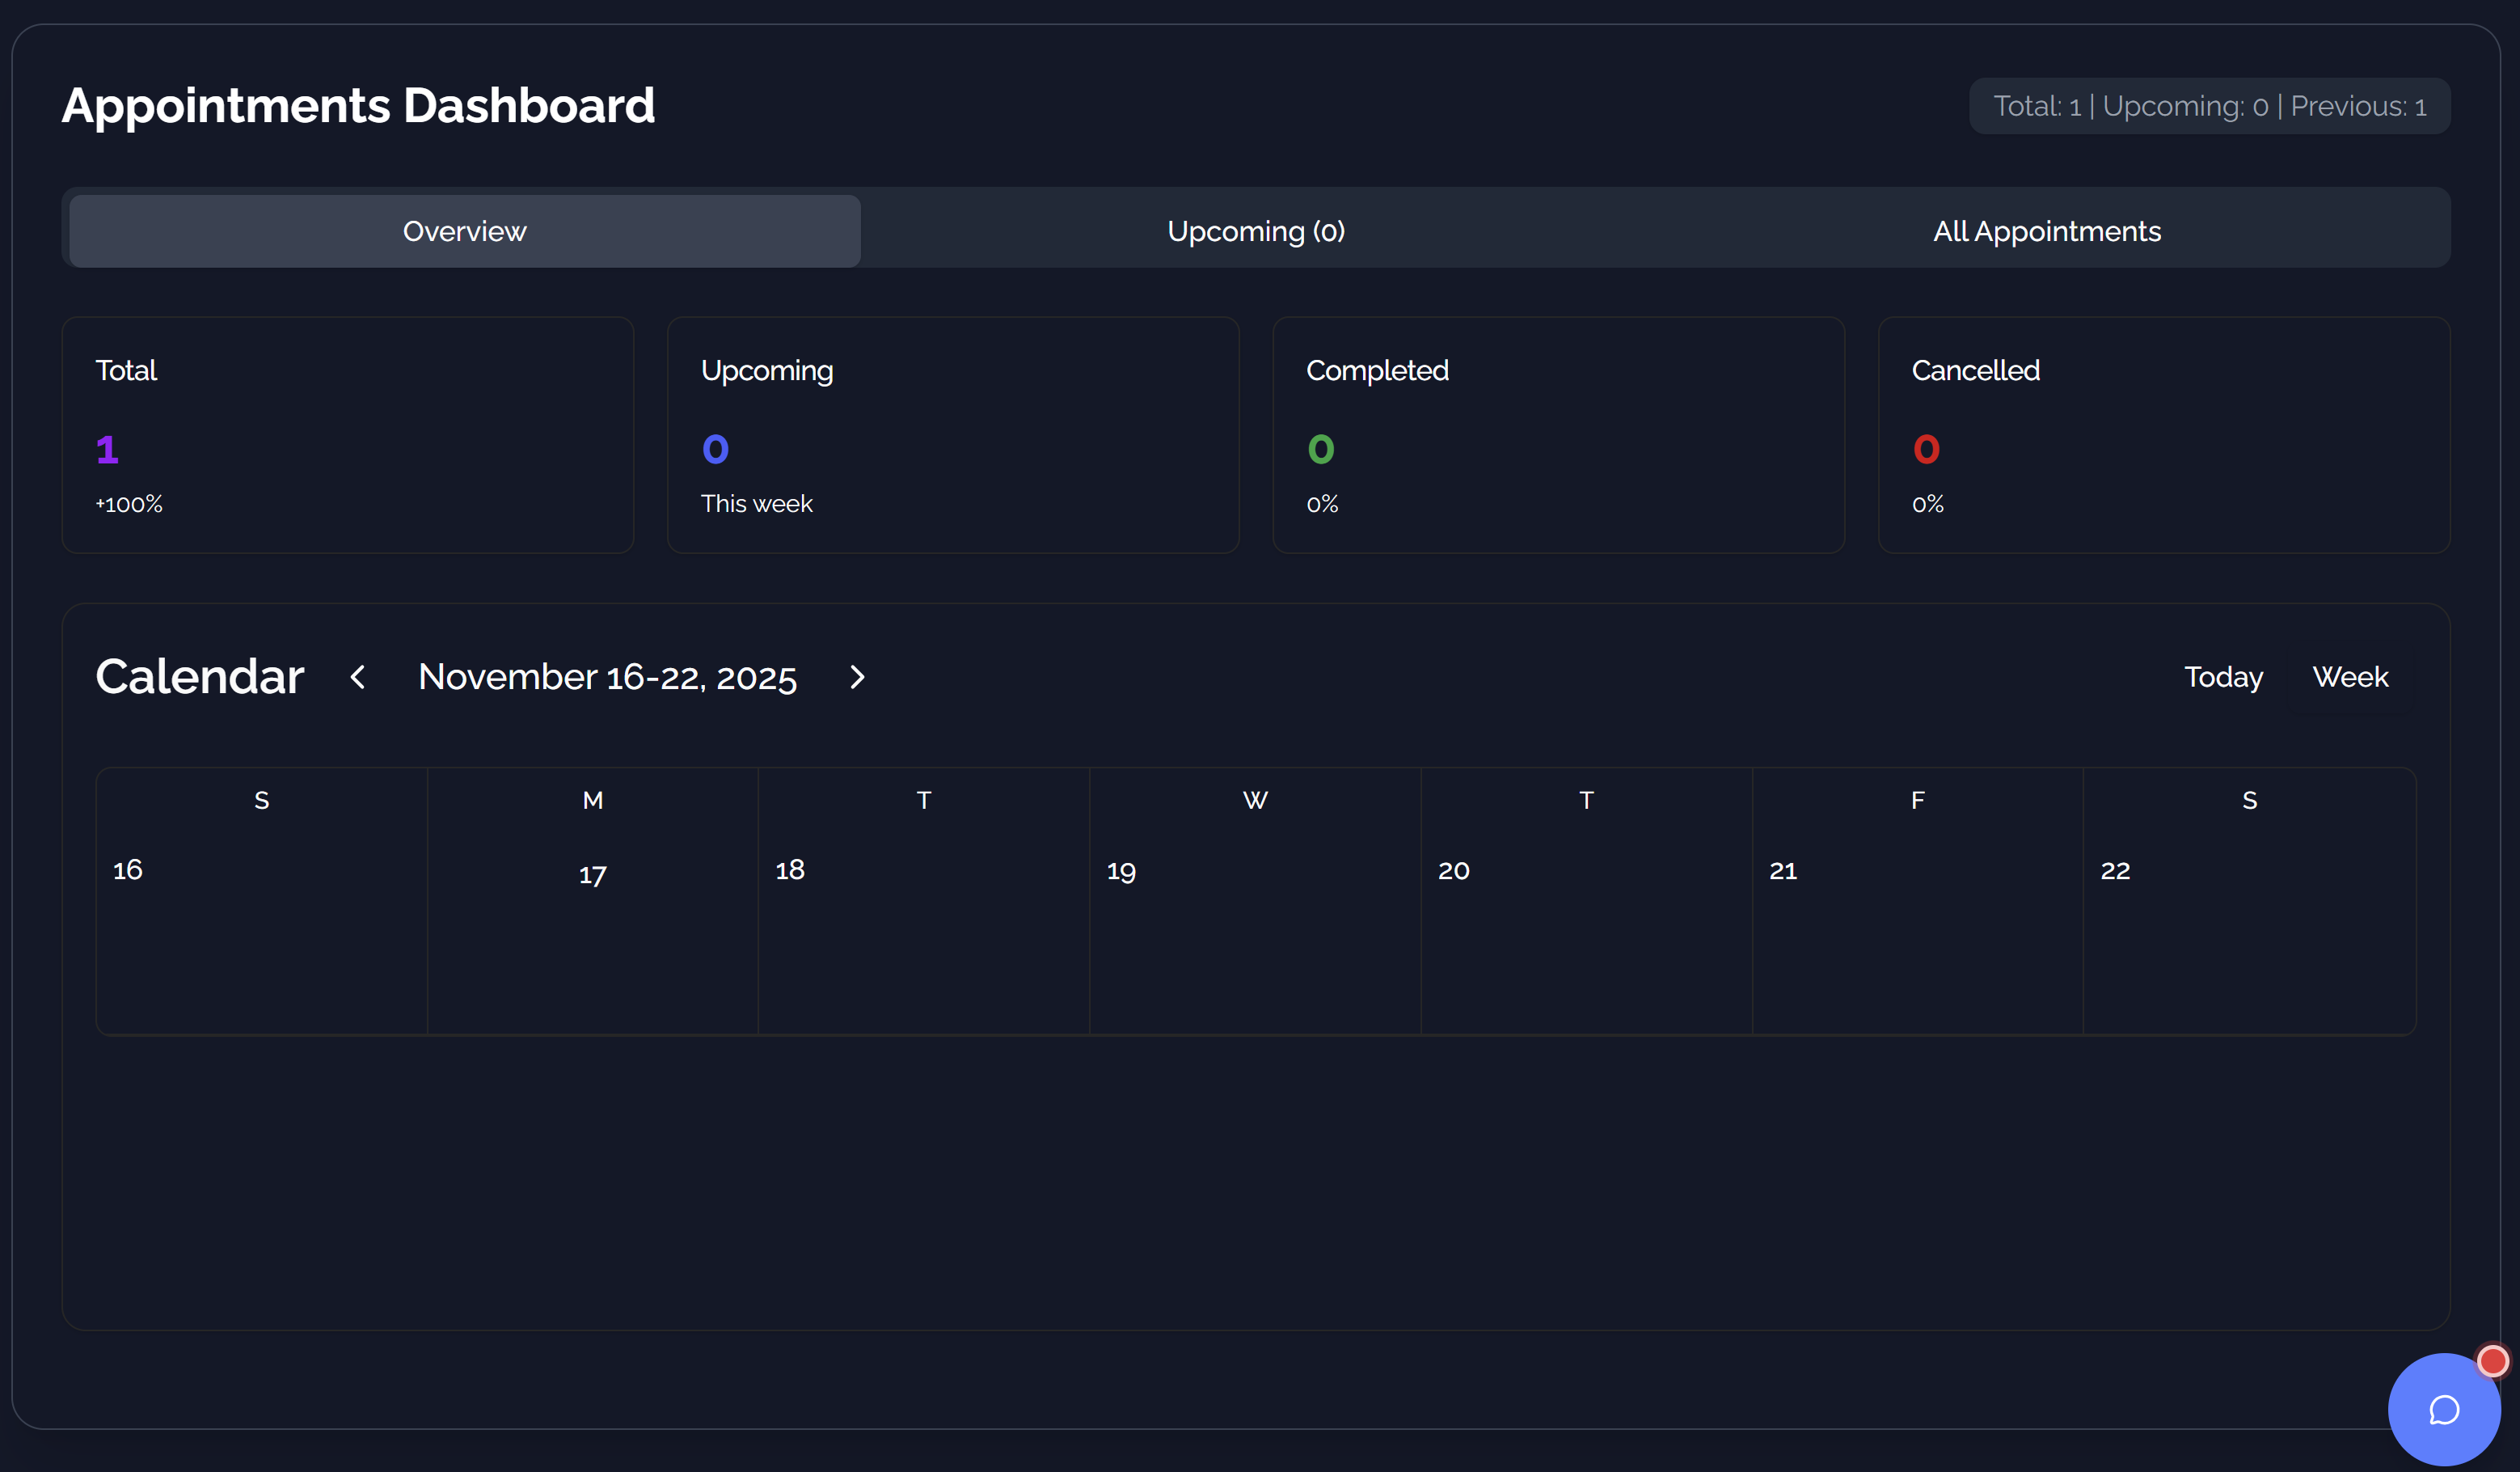Advance to next week with right chevron
The height and width of the screenshot is (1472, 2520).
[856, 678]
